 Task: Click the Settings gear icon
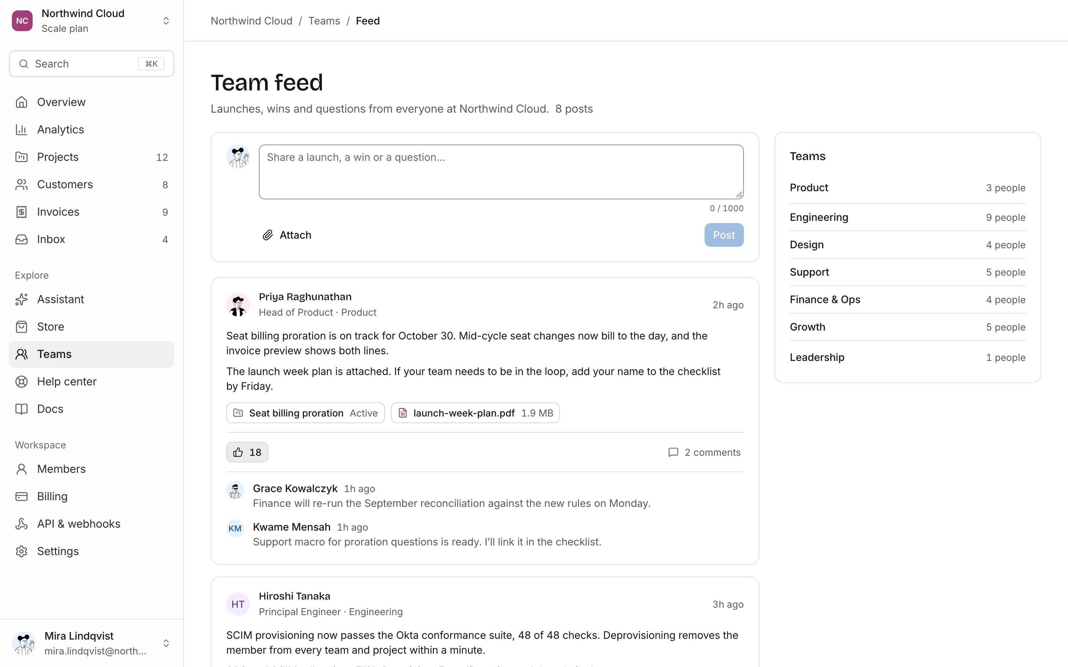point(21,551)
